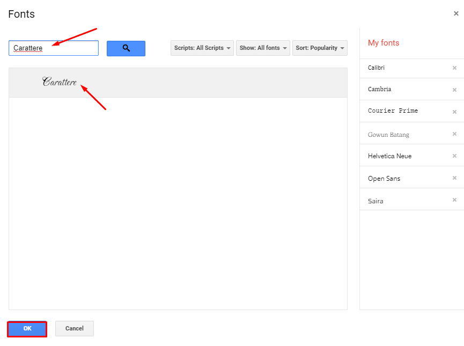The height and width of the screenshot is (346, 464).
Task: Click inside the font search field
Action: [x=53, y=48]
